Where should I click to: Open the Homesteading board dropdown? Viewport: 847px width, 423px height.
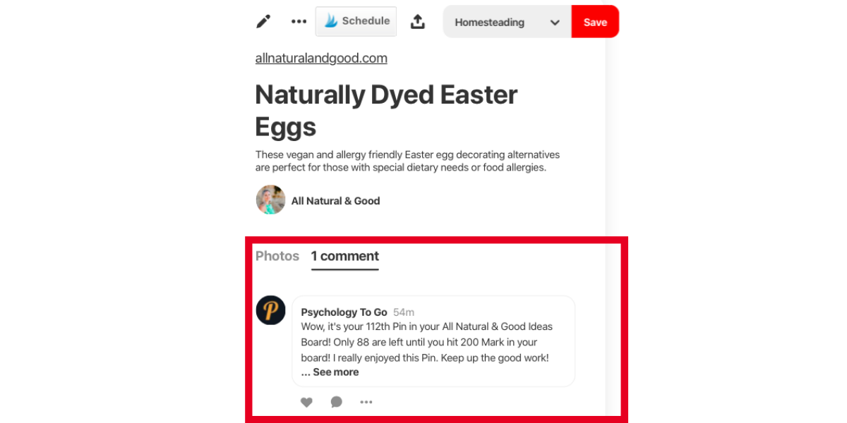[x=490, y=23]
